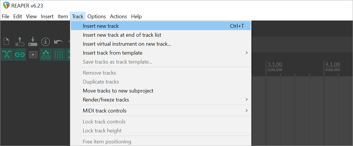Click the Undo arrow icon
The width and height of the screenshot is (353, 146).
59,42
